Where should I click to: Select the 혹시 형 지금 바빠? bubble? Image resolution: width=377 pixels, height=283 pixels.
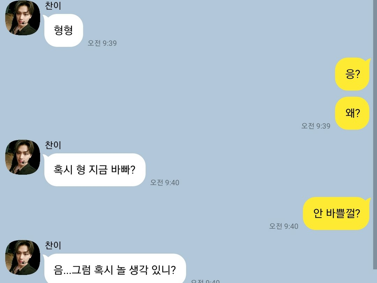point(94,170)
